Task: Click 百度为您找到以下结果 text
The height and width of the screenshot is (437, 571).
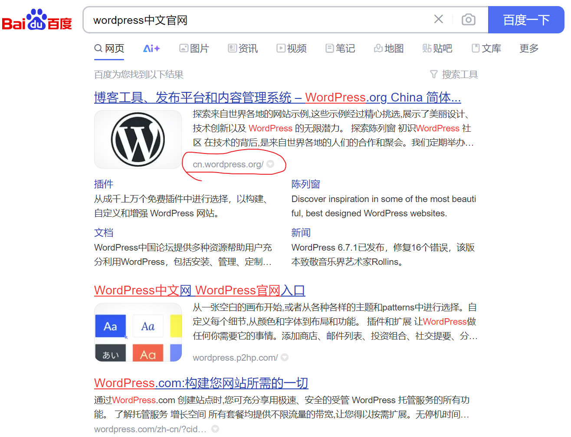Action: pos(139,75)
